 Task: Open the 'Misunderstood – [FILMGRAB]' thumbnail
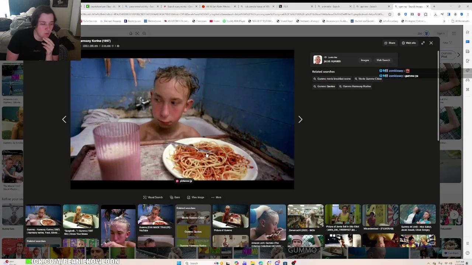(380, 218)
